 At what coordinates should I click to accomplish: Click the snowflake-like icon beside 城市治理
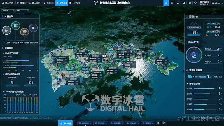(x=30, y=3)
